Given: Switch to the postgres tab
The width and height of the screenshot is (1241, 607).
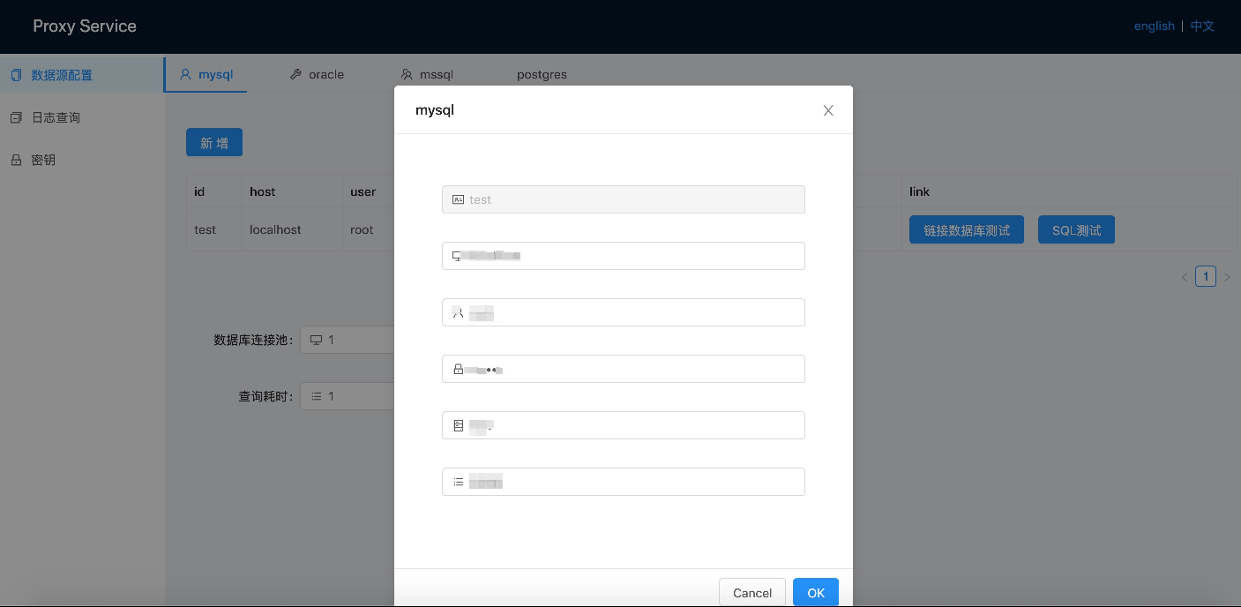Looking at the screenshot, I should [x=542, y=74].
